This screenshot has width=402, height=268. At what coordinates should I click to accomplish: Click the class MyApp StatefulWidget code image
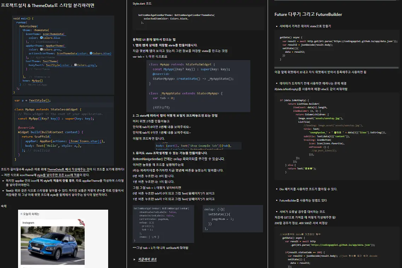(198, 86)
